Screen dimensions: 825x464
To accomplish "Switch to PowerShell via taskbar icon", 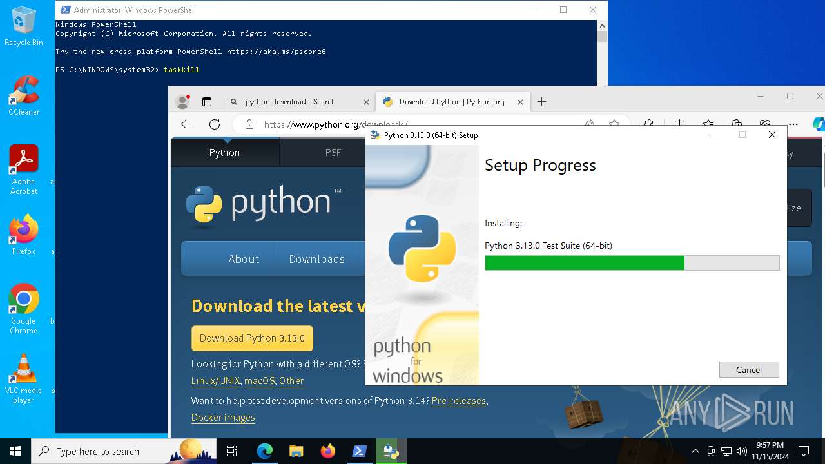I will pyautogui.click(x=359, y=451).
